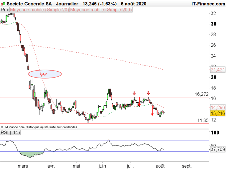
Task: Click the Journalier timeframe label
Action: pos(67,4)
